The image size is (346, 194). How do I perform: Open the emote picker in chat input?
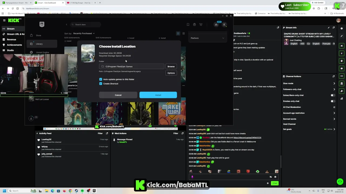[x=275, y=177]
